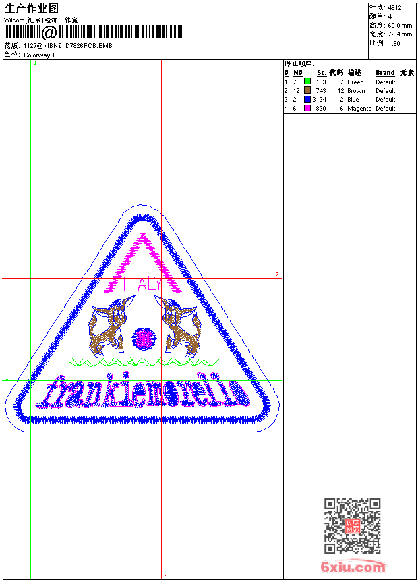Click the stitch count '3134' in the Blue row
Screen dimensions: 418x580
pos(320,100)
